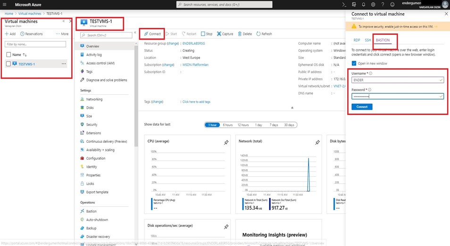Screen dimensions: 450x246
Task: Toggle Open in new window checkbox
Action: (354, 63)
